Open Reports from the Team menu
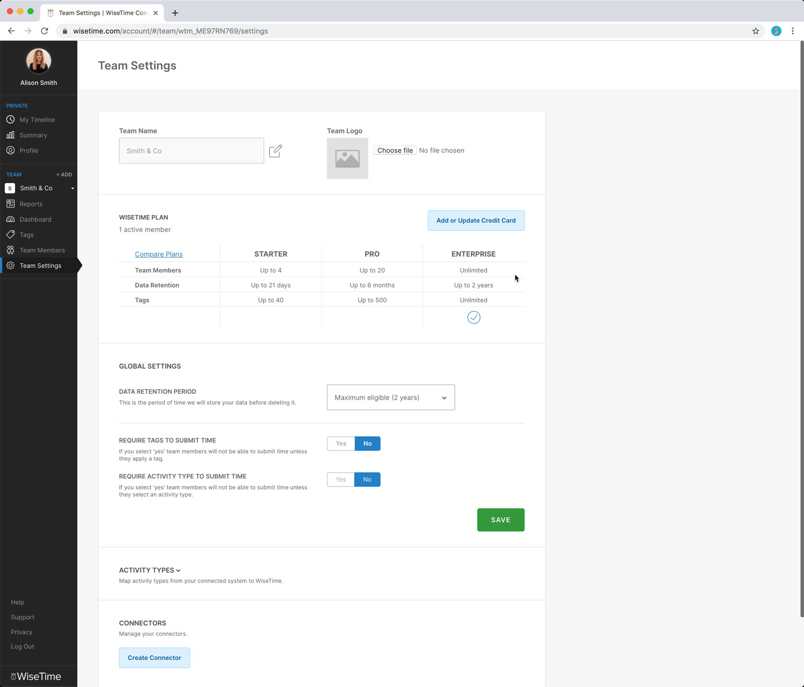This screenshot has height=687, width=804. click(x=31, y=204)
